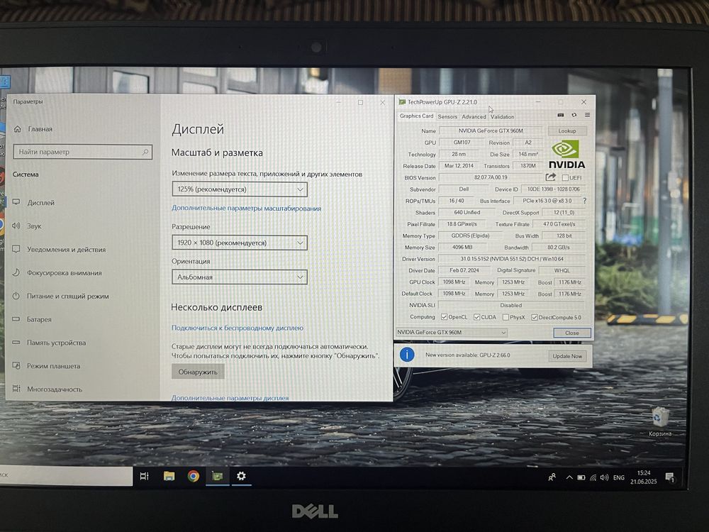Open resolution dropdown 1920 × 1080
This screenshot has width=709, height=532.
tap(240, 243)
